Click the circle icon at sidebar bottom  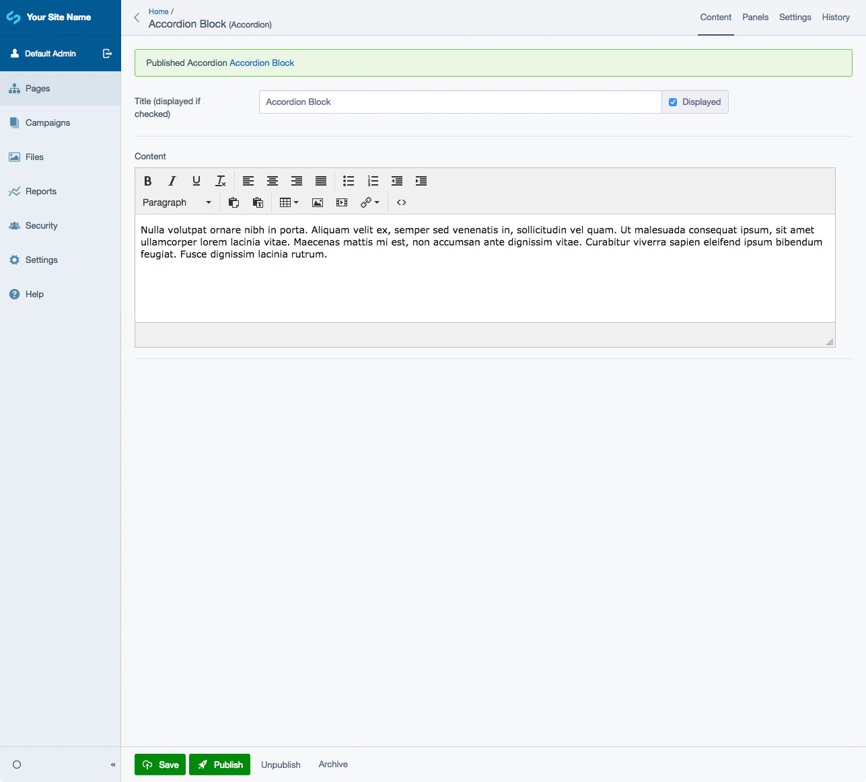click(17, 765)
